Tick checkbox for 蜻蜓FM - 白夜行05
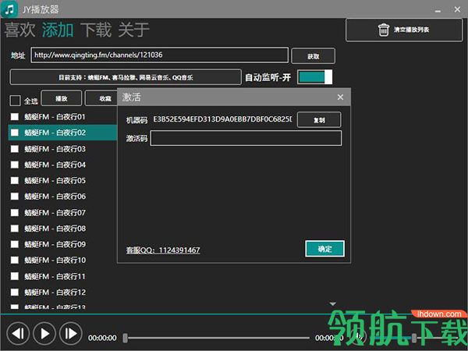Screen dimensions: 468x351 14,180
